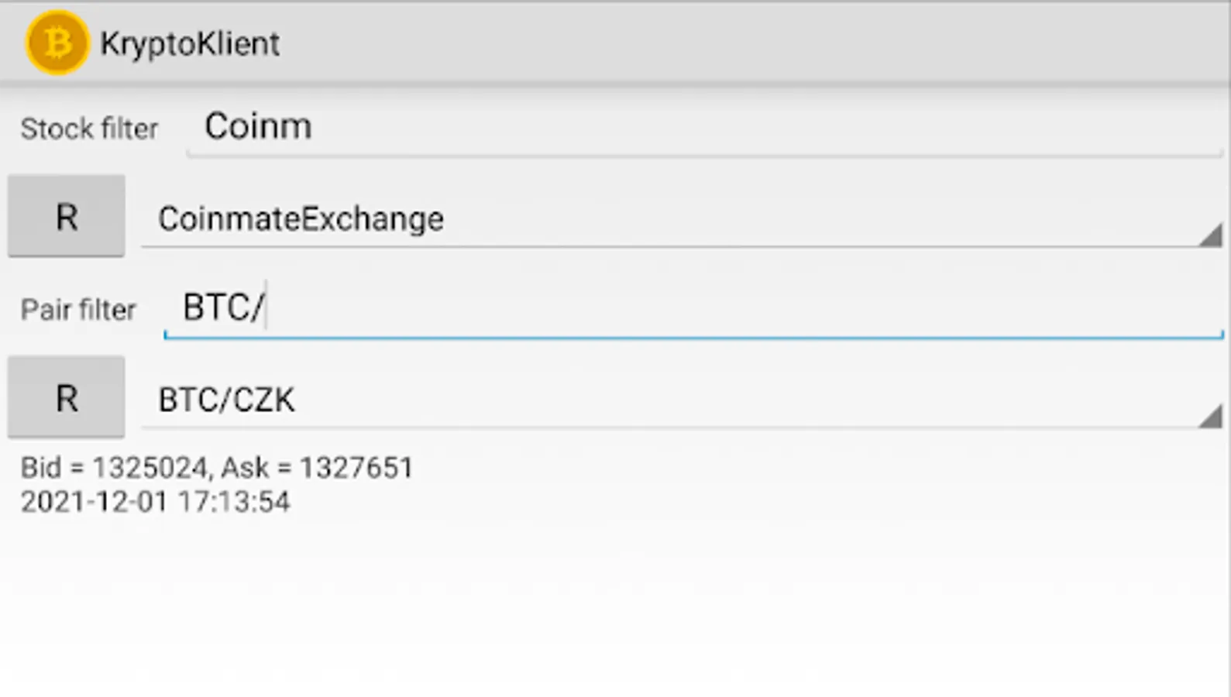Click the Ask = 1327651 value
Viewport: 1231px width, 697px height.
point(318,468)
